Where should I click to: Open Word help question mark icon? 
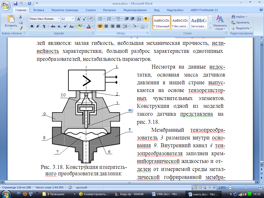point(261,10)
